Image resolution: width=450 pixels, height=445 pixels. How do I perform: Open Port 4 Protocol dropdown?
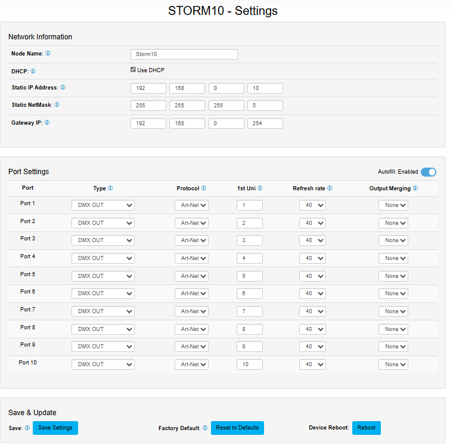coord(191,258)
